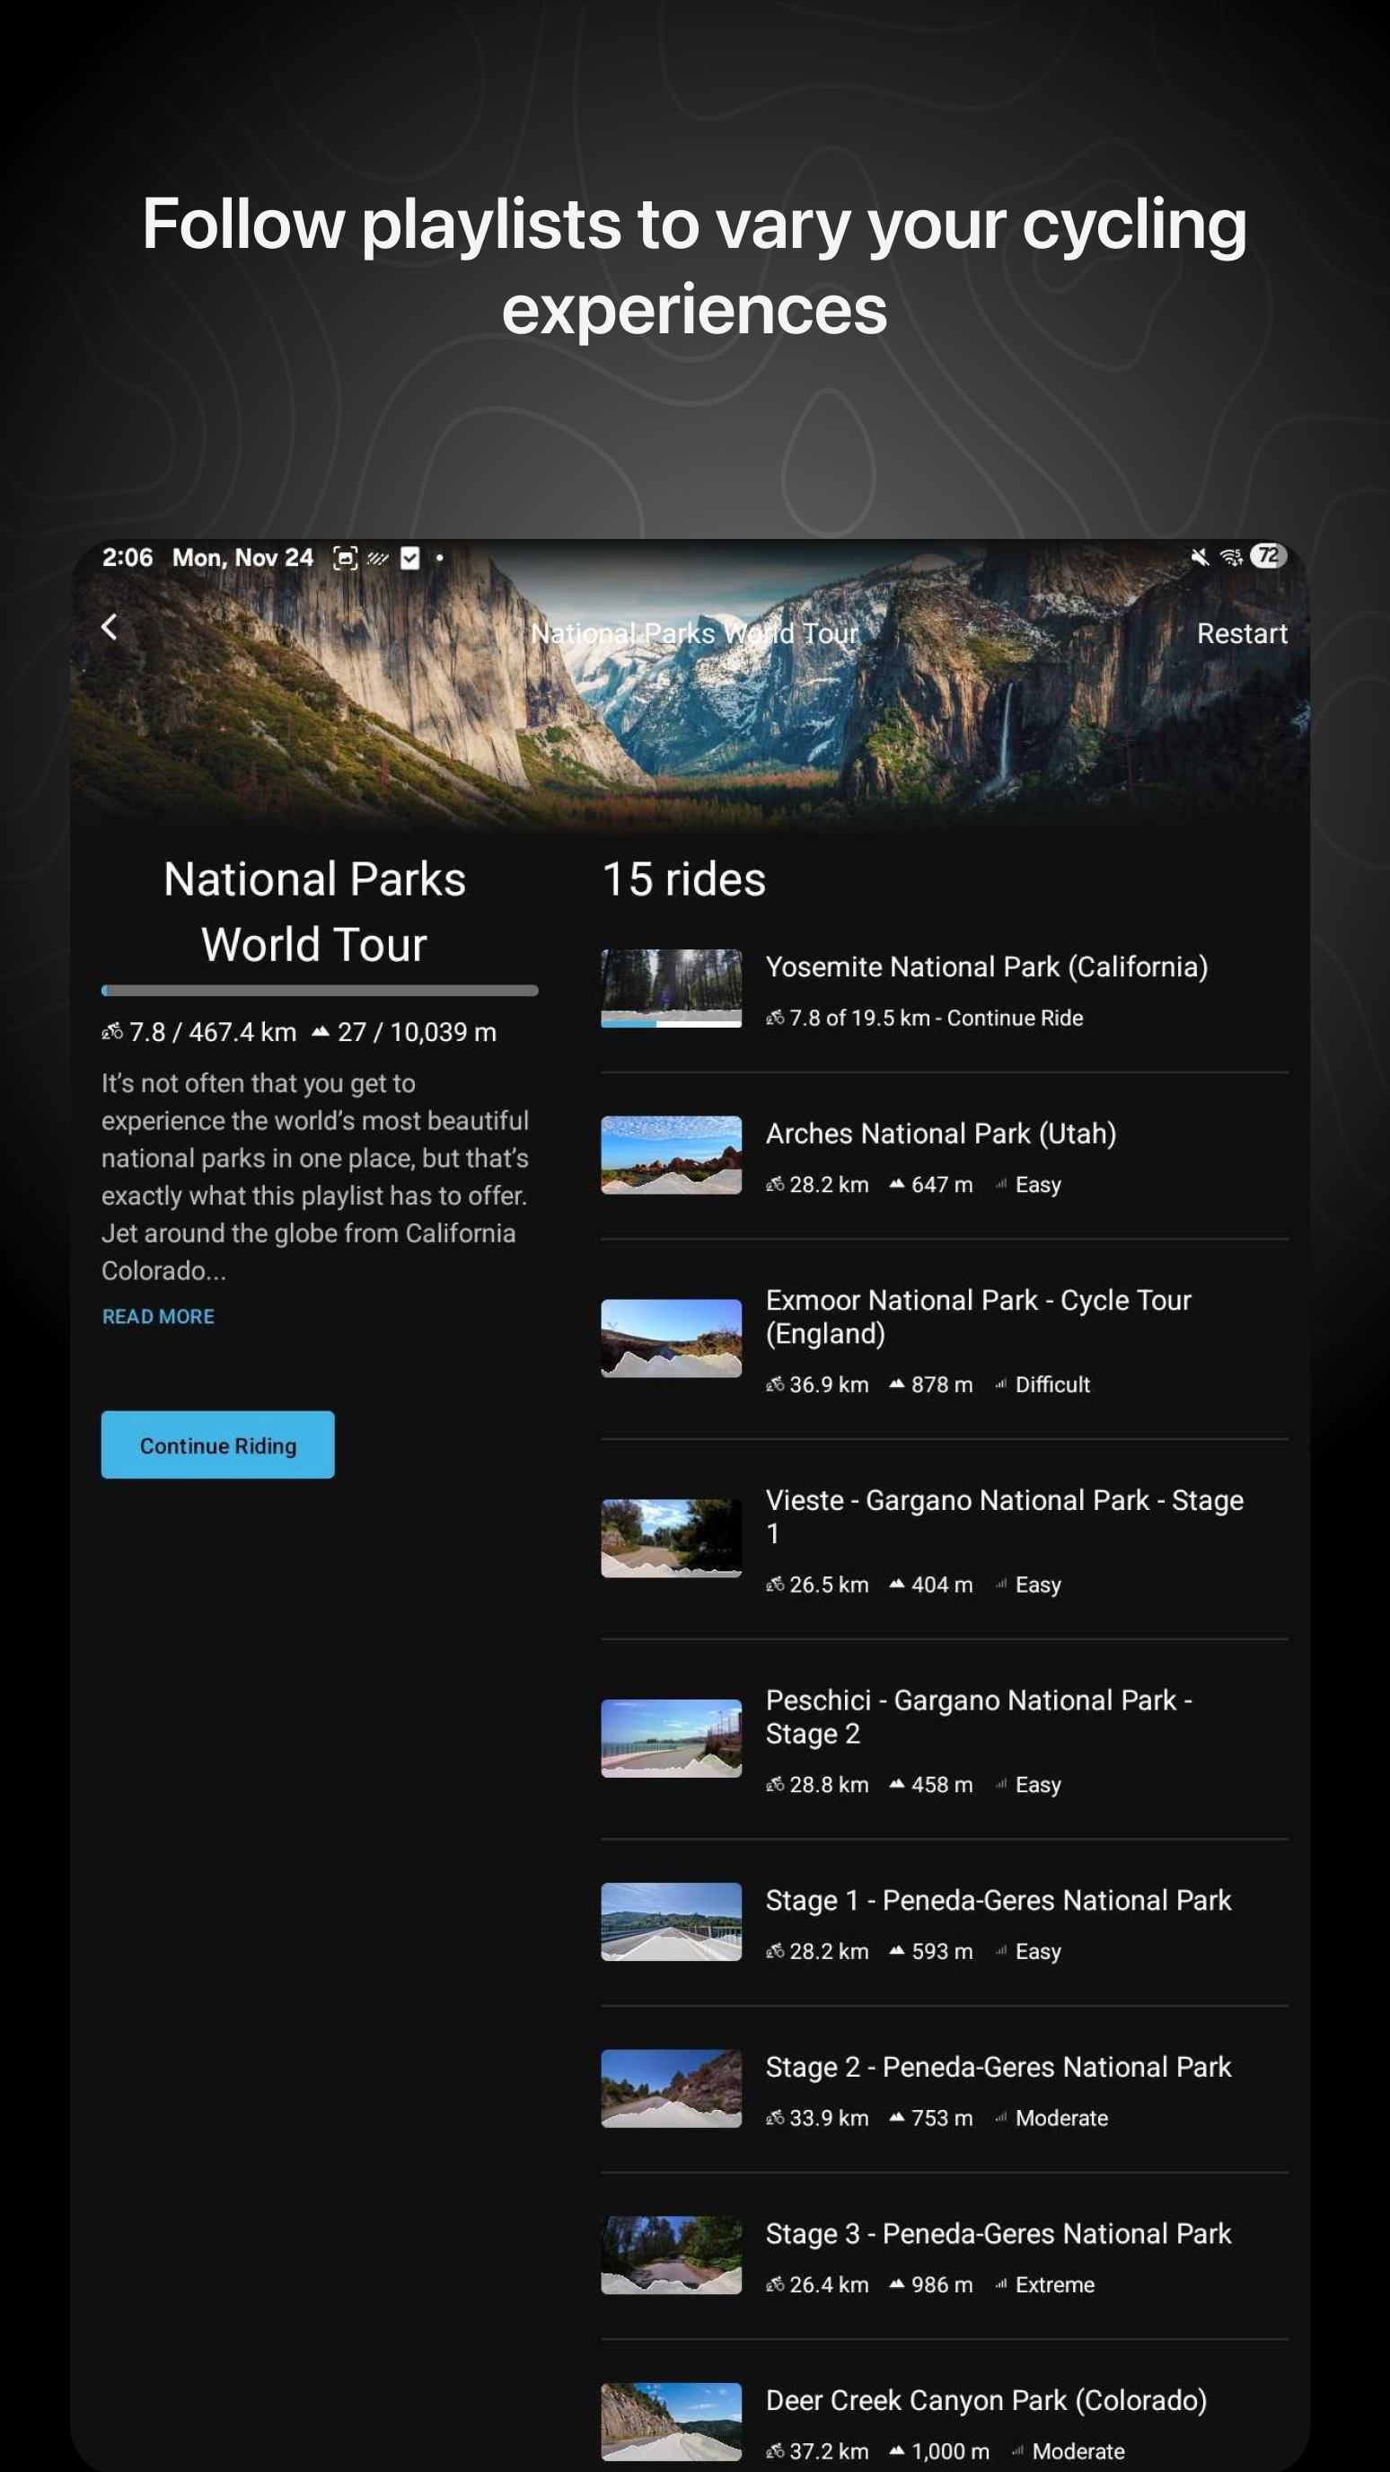Screen dimensions: 1390x2472
Task: Click cyclist icon beside 33.9 km
Action: pos(774,2118)
